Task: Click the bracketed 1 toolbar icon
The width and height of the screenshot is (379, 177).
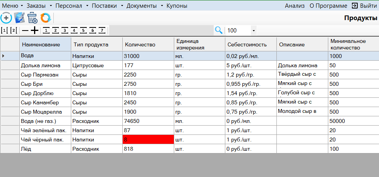Action: (4, 30)
